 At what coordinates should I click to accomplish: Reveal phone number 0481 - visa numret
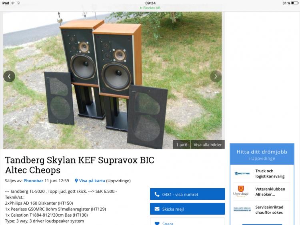click(x=187, y=194)
